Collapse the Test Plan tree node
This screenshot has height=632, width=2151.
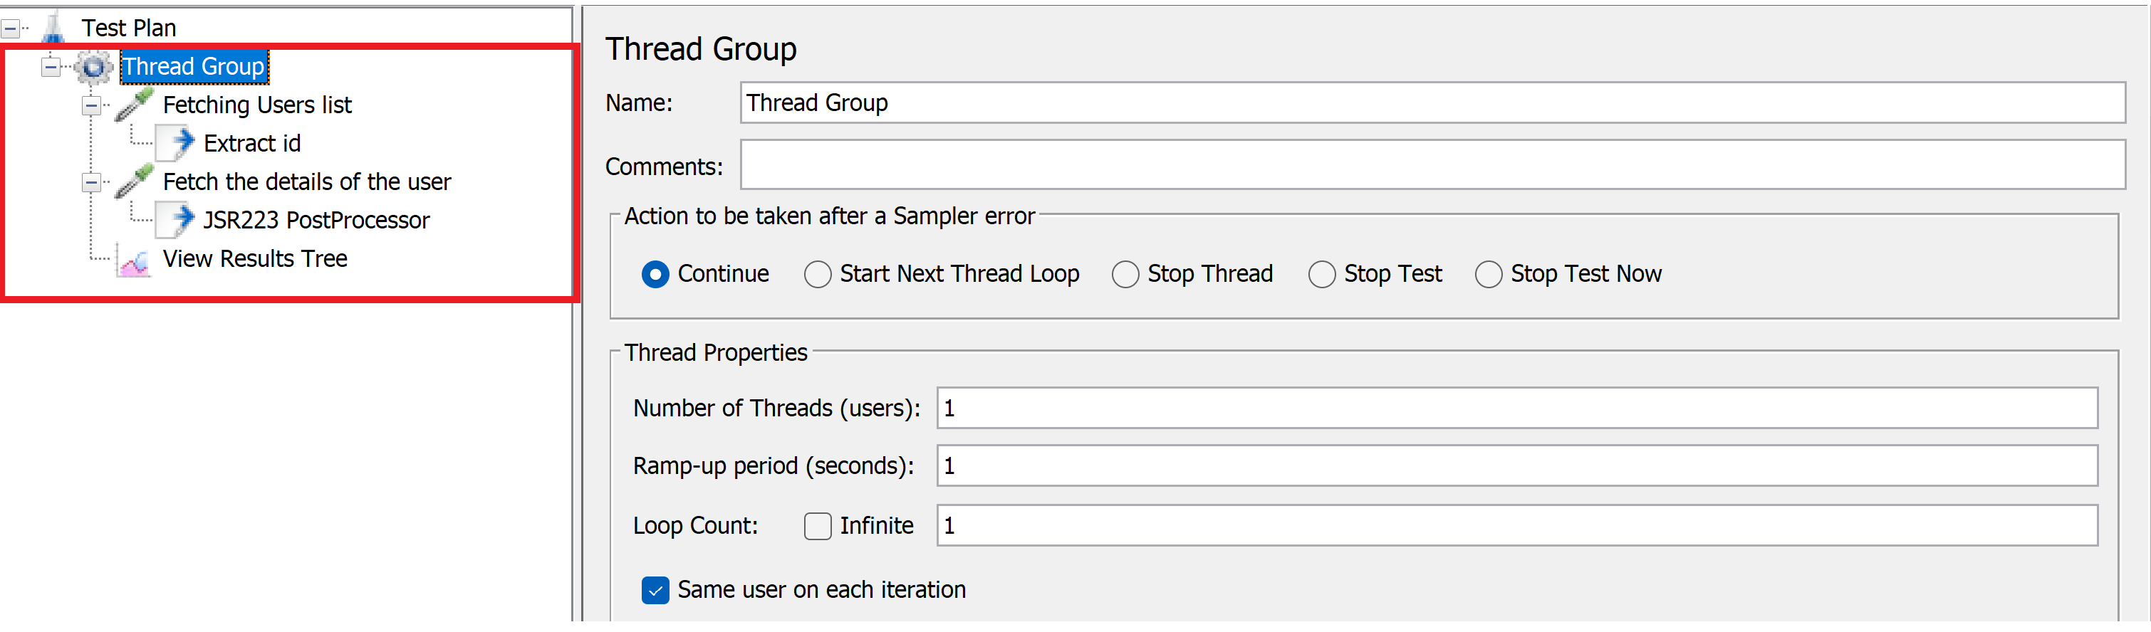pos(11,29)
